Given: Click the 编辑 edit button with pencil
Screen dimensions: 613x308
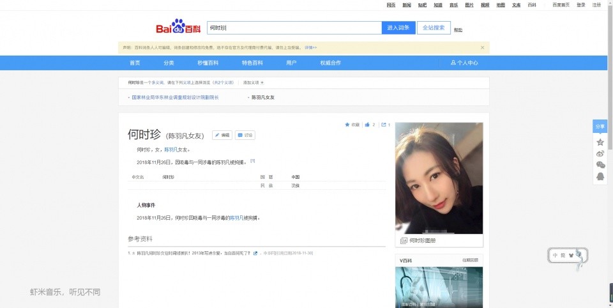Looking at the screenshot, I should 222,135.
